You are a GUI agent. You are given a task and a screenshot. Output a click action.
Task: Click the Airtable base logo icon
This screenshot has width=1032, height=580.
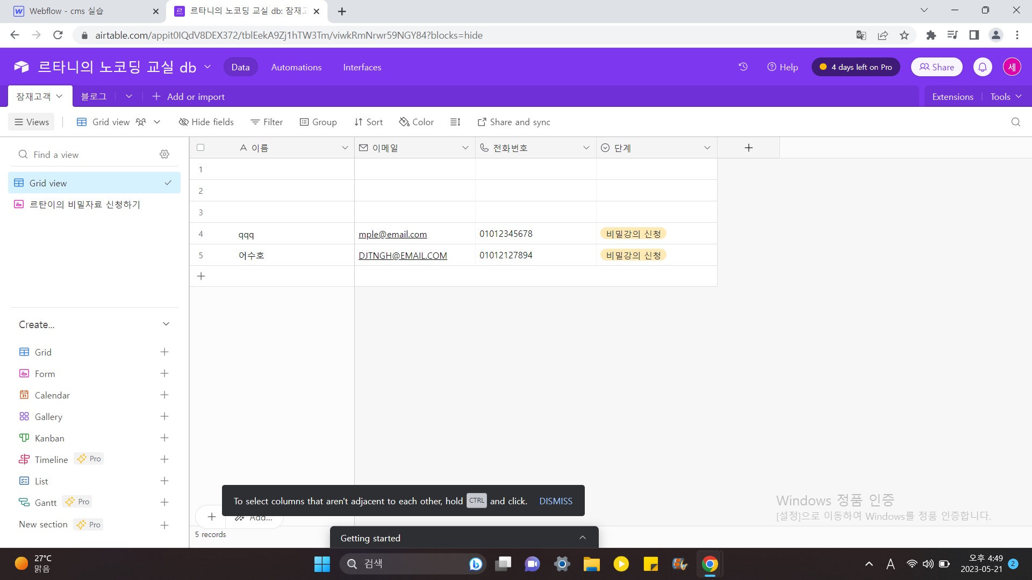(21, 67)
